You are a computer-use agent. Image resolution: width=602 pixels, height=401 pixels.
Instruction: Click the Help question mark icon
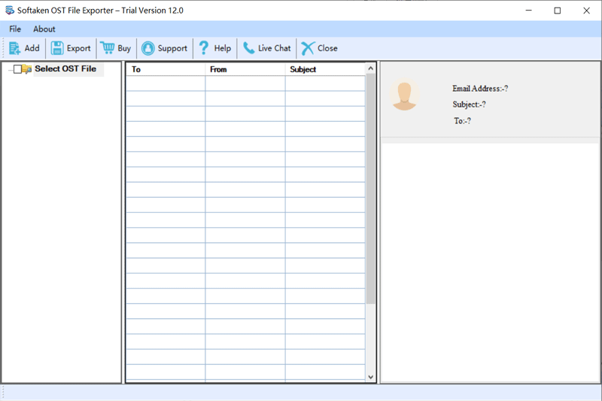tap(203, 48)
